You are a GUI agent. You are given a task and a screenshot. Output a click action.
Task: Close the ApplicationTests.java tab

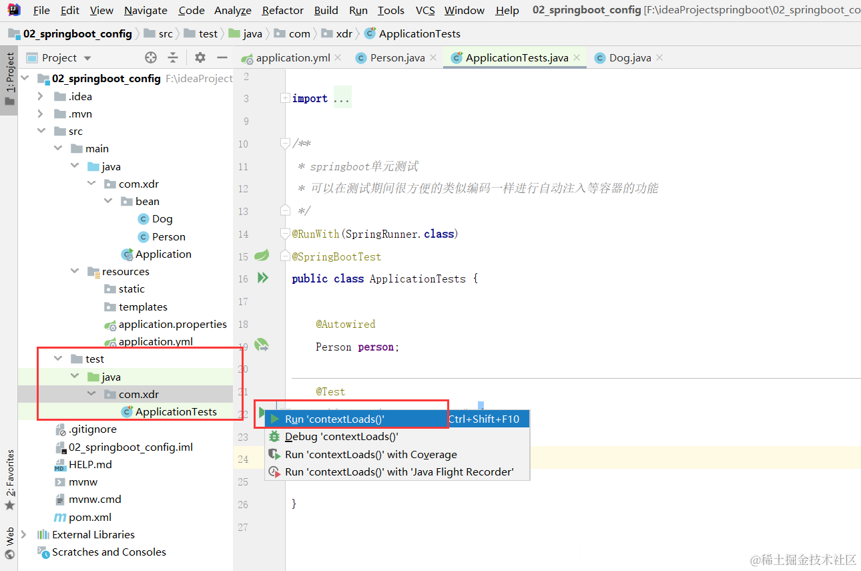(577, 57)
